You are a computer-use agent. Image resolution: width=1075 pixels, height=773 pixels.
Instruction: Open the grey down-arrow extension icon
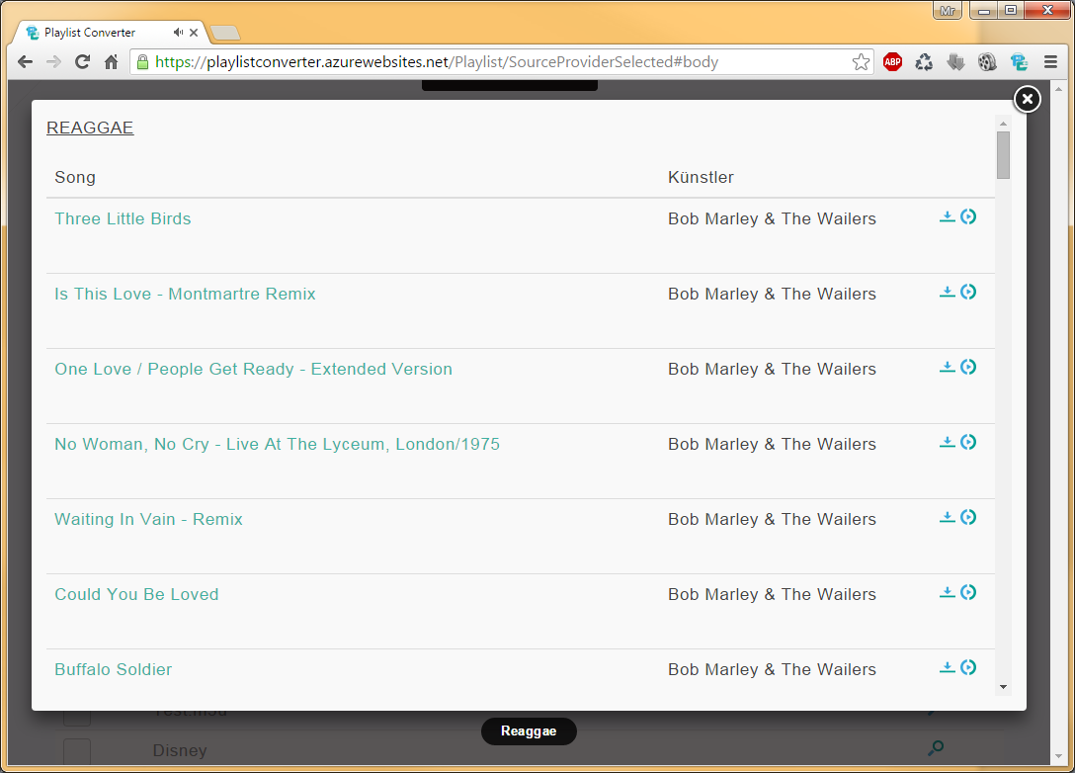[955, 62]
